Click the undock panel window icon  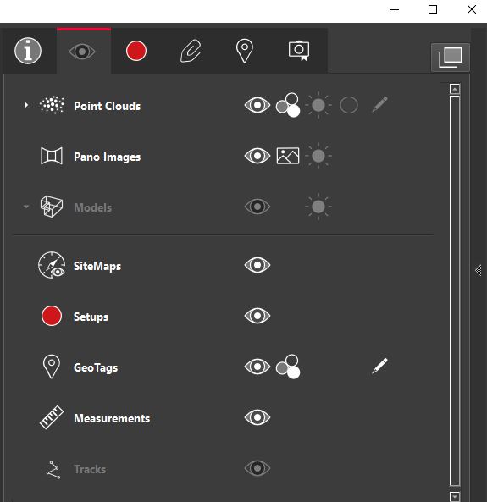[x=450, y=58]
